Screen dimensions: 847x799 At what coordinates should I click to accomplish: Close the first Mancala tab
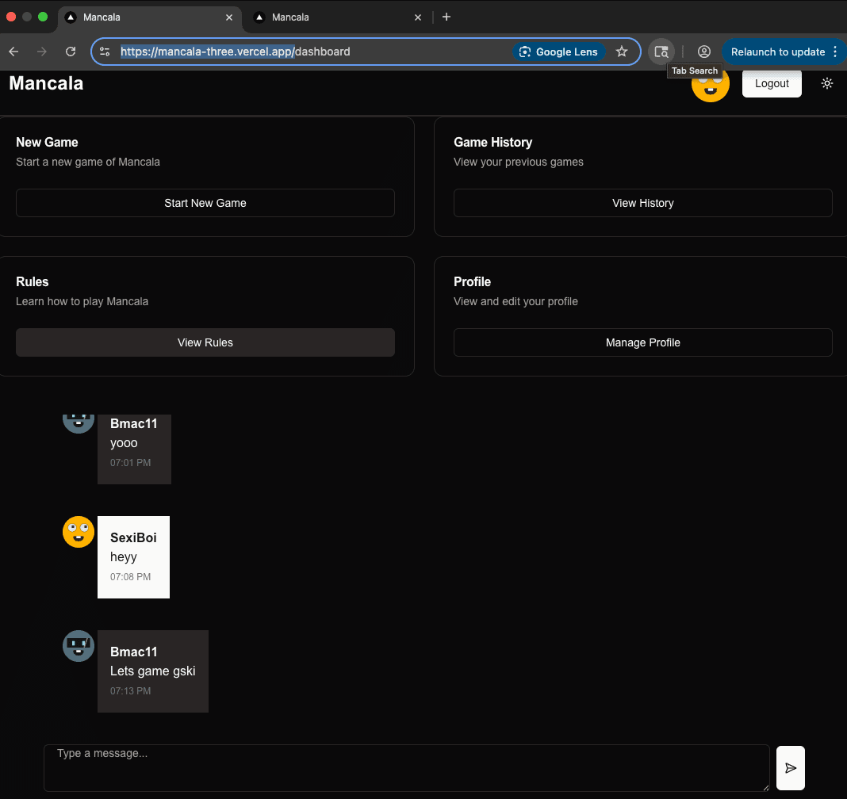[x=229, y=17]
